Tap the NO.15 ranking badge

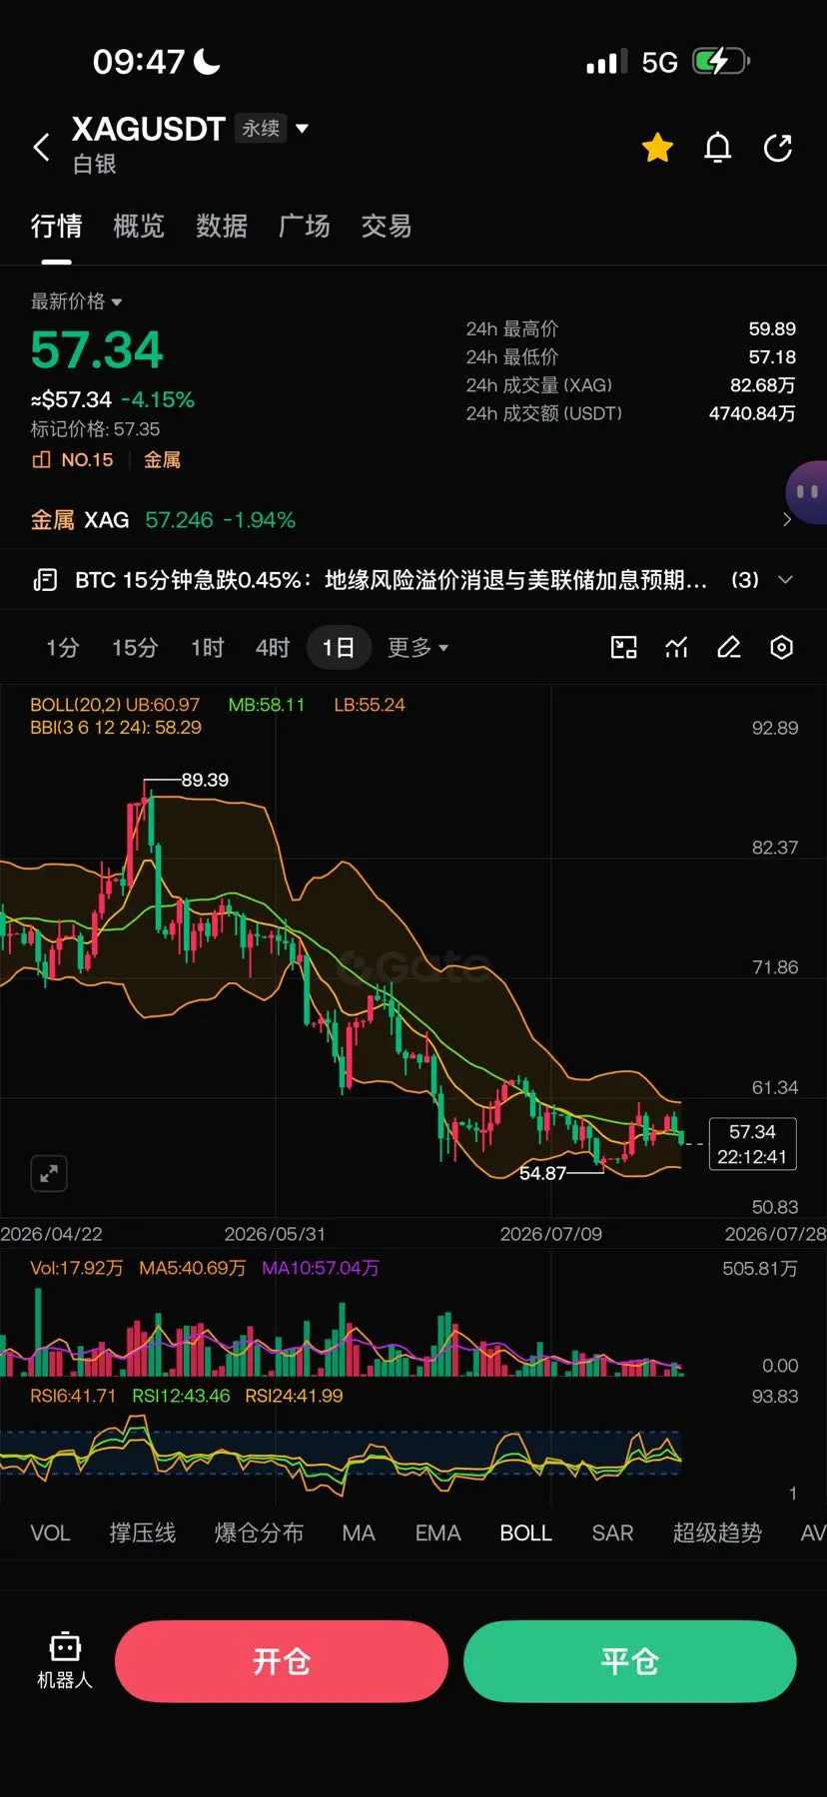click(x=73, y=460)
